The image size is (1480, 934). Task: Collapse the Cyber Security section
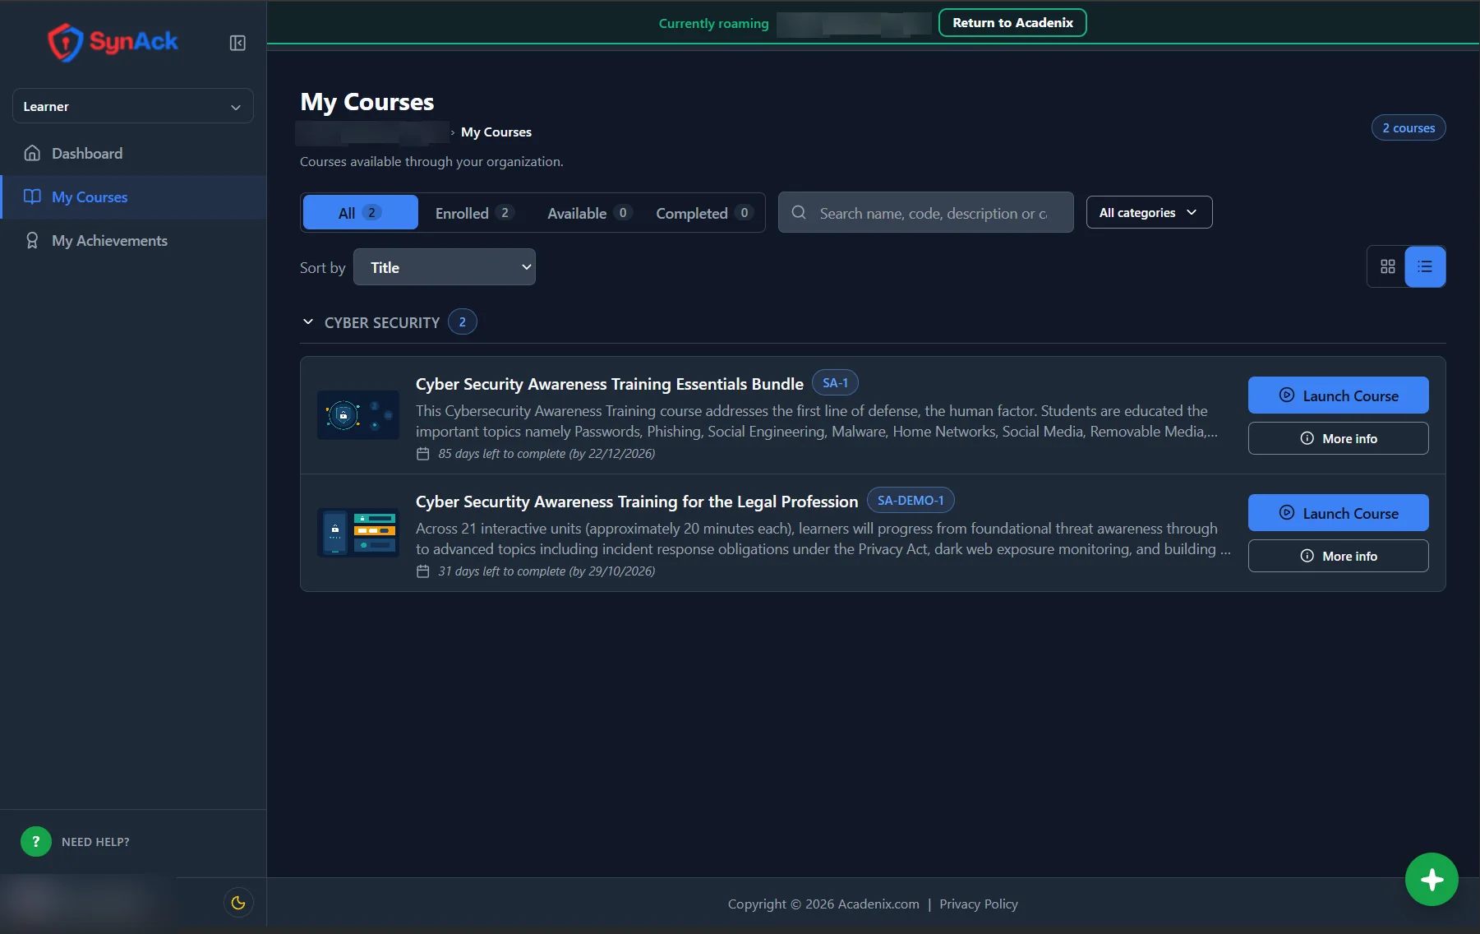tap(308, 322)
